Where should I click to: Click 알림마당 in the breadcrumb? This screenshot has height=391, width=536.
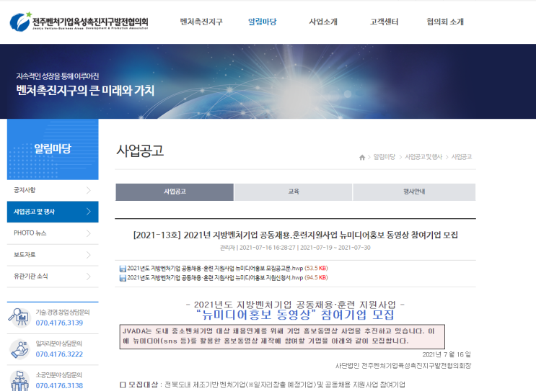coord(385,157)
